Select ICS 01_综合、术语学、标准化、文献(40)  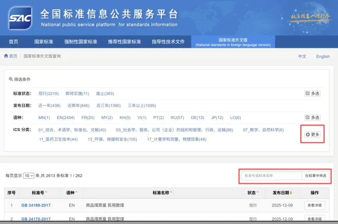72,130
